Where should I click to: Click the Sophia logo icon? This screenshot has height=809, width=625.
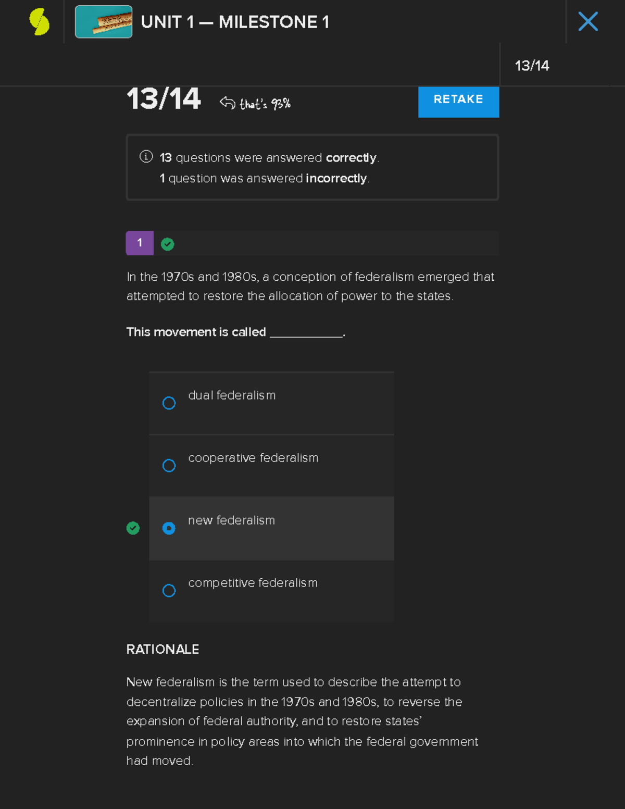point(40,22)
